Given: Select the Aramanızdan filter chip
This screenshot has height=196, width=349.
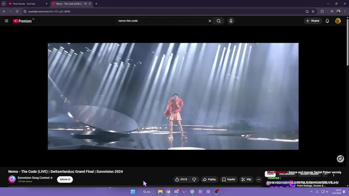Looking at the screenshot, I should (x=287, y=174).
